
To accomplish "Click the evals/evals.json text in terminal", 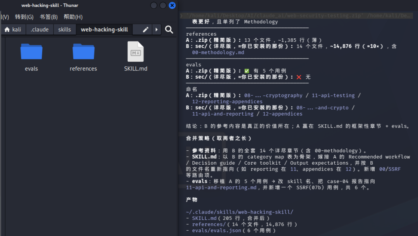I will tap(216, 231).
